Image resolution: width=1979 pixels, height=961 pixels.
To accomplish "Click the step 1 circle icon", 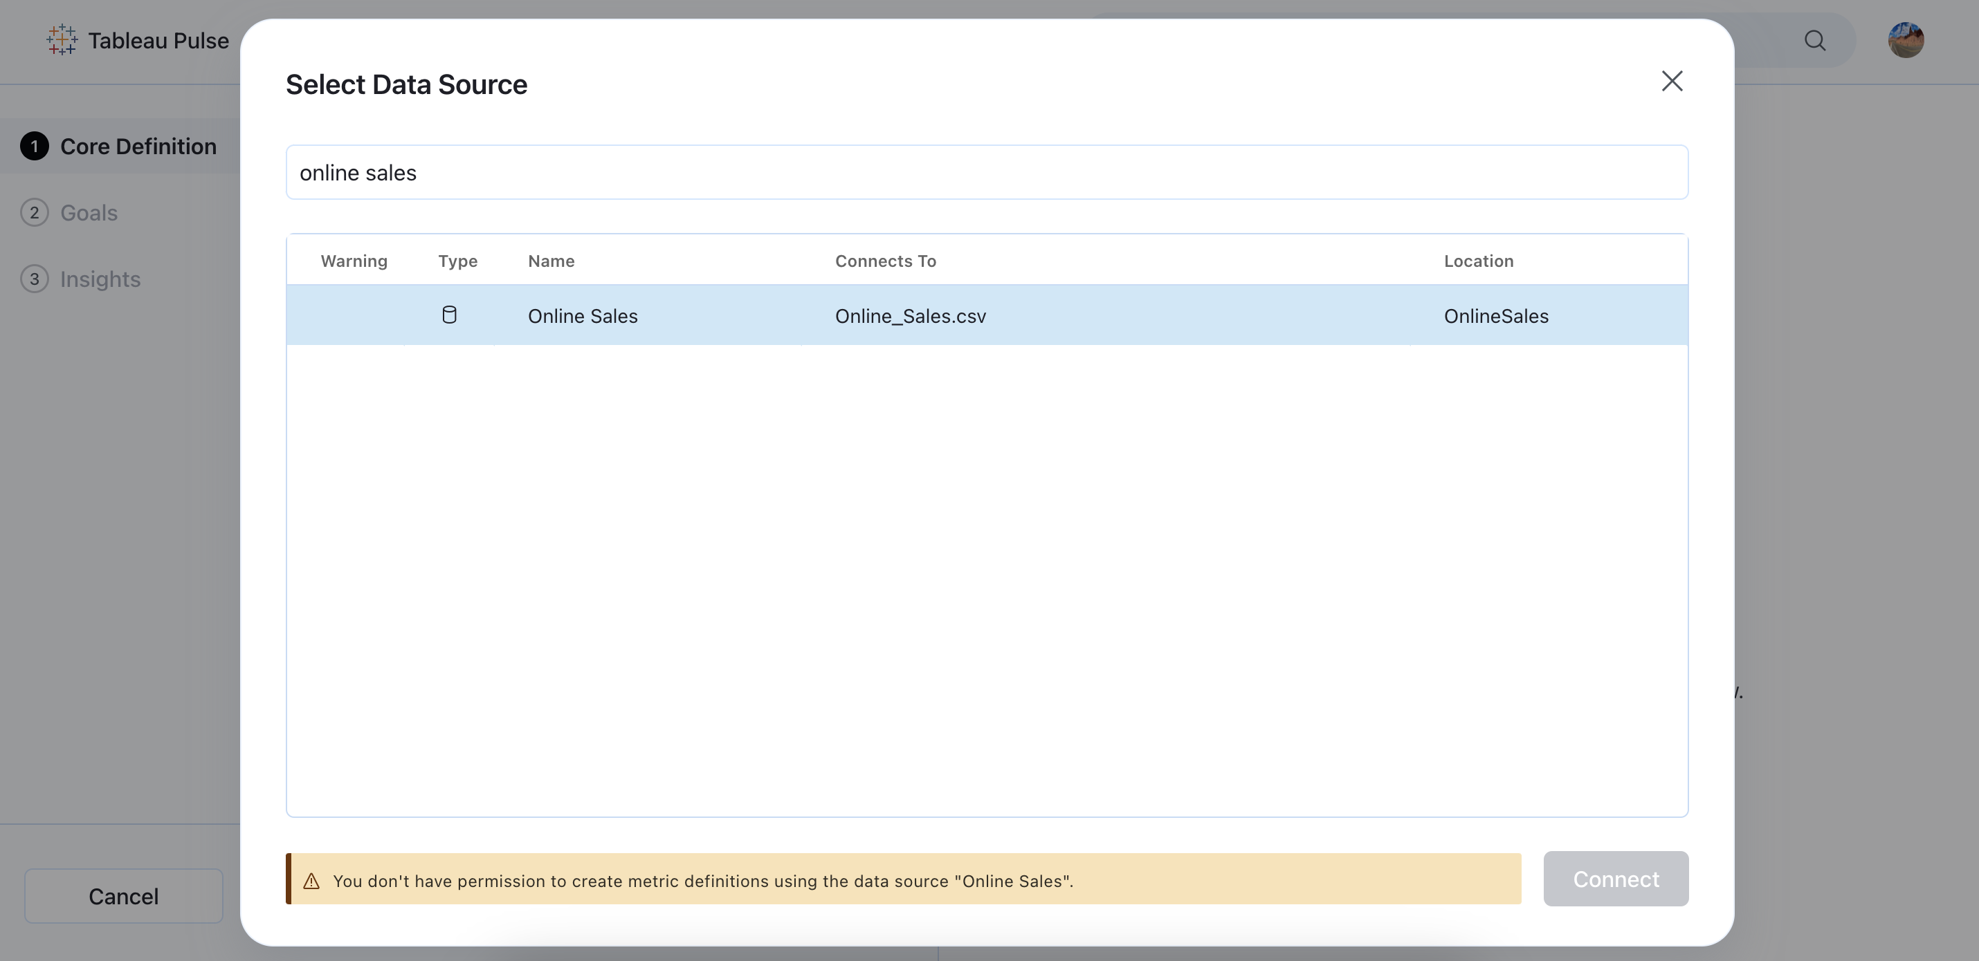I will [x=34, y=147].
